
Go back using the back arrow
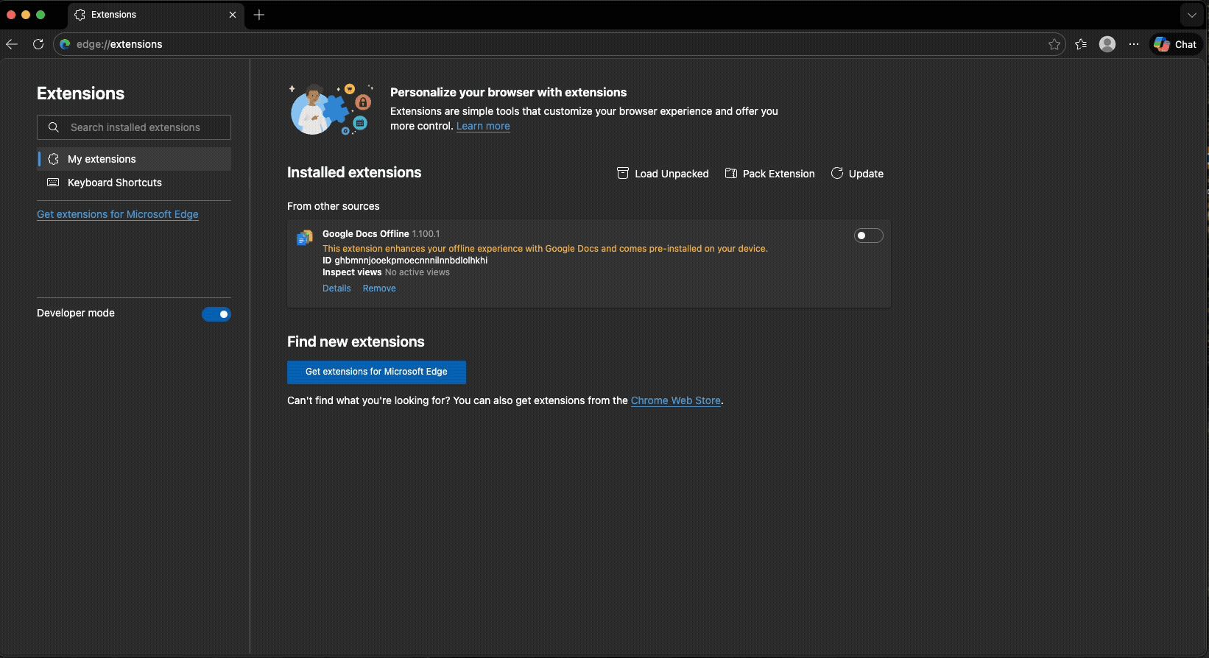[12, 44]
